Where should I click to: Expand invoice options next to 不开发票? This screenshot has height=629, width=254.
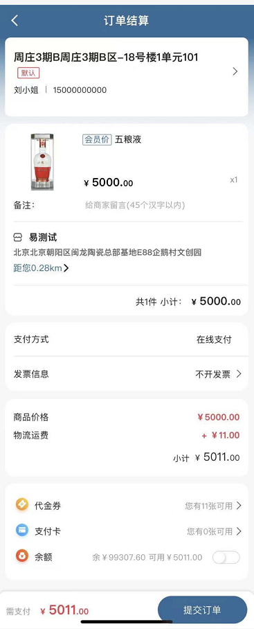coord(239,374)
